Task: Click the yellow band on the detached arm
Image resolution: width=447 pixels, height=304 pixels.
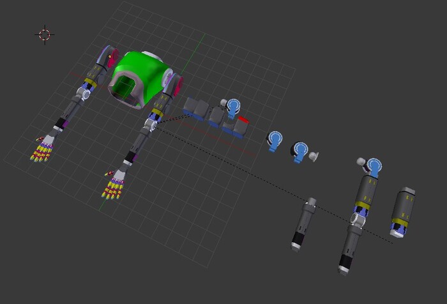Action: [363, 206]
